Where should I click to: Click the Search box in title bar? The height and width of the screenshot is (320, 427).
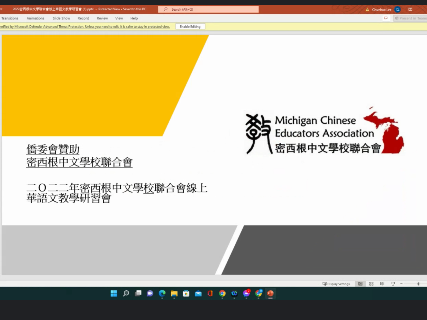pos(208,9)
